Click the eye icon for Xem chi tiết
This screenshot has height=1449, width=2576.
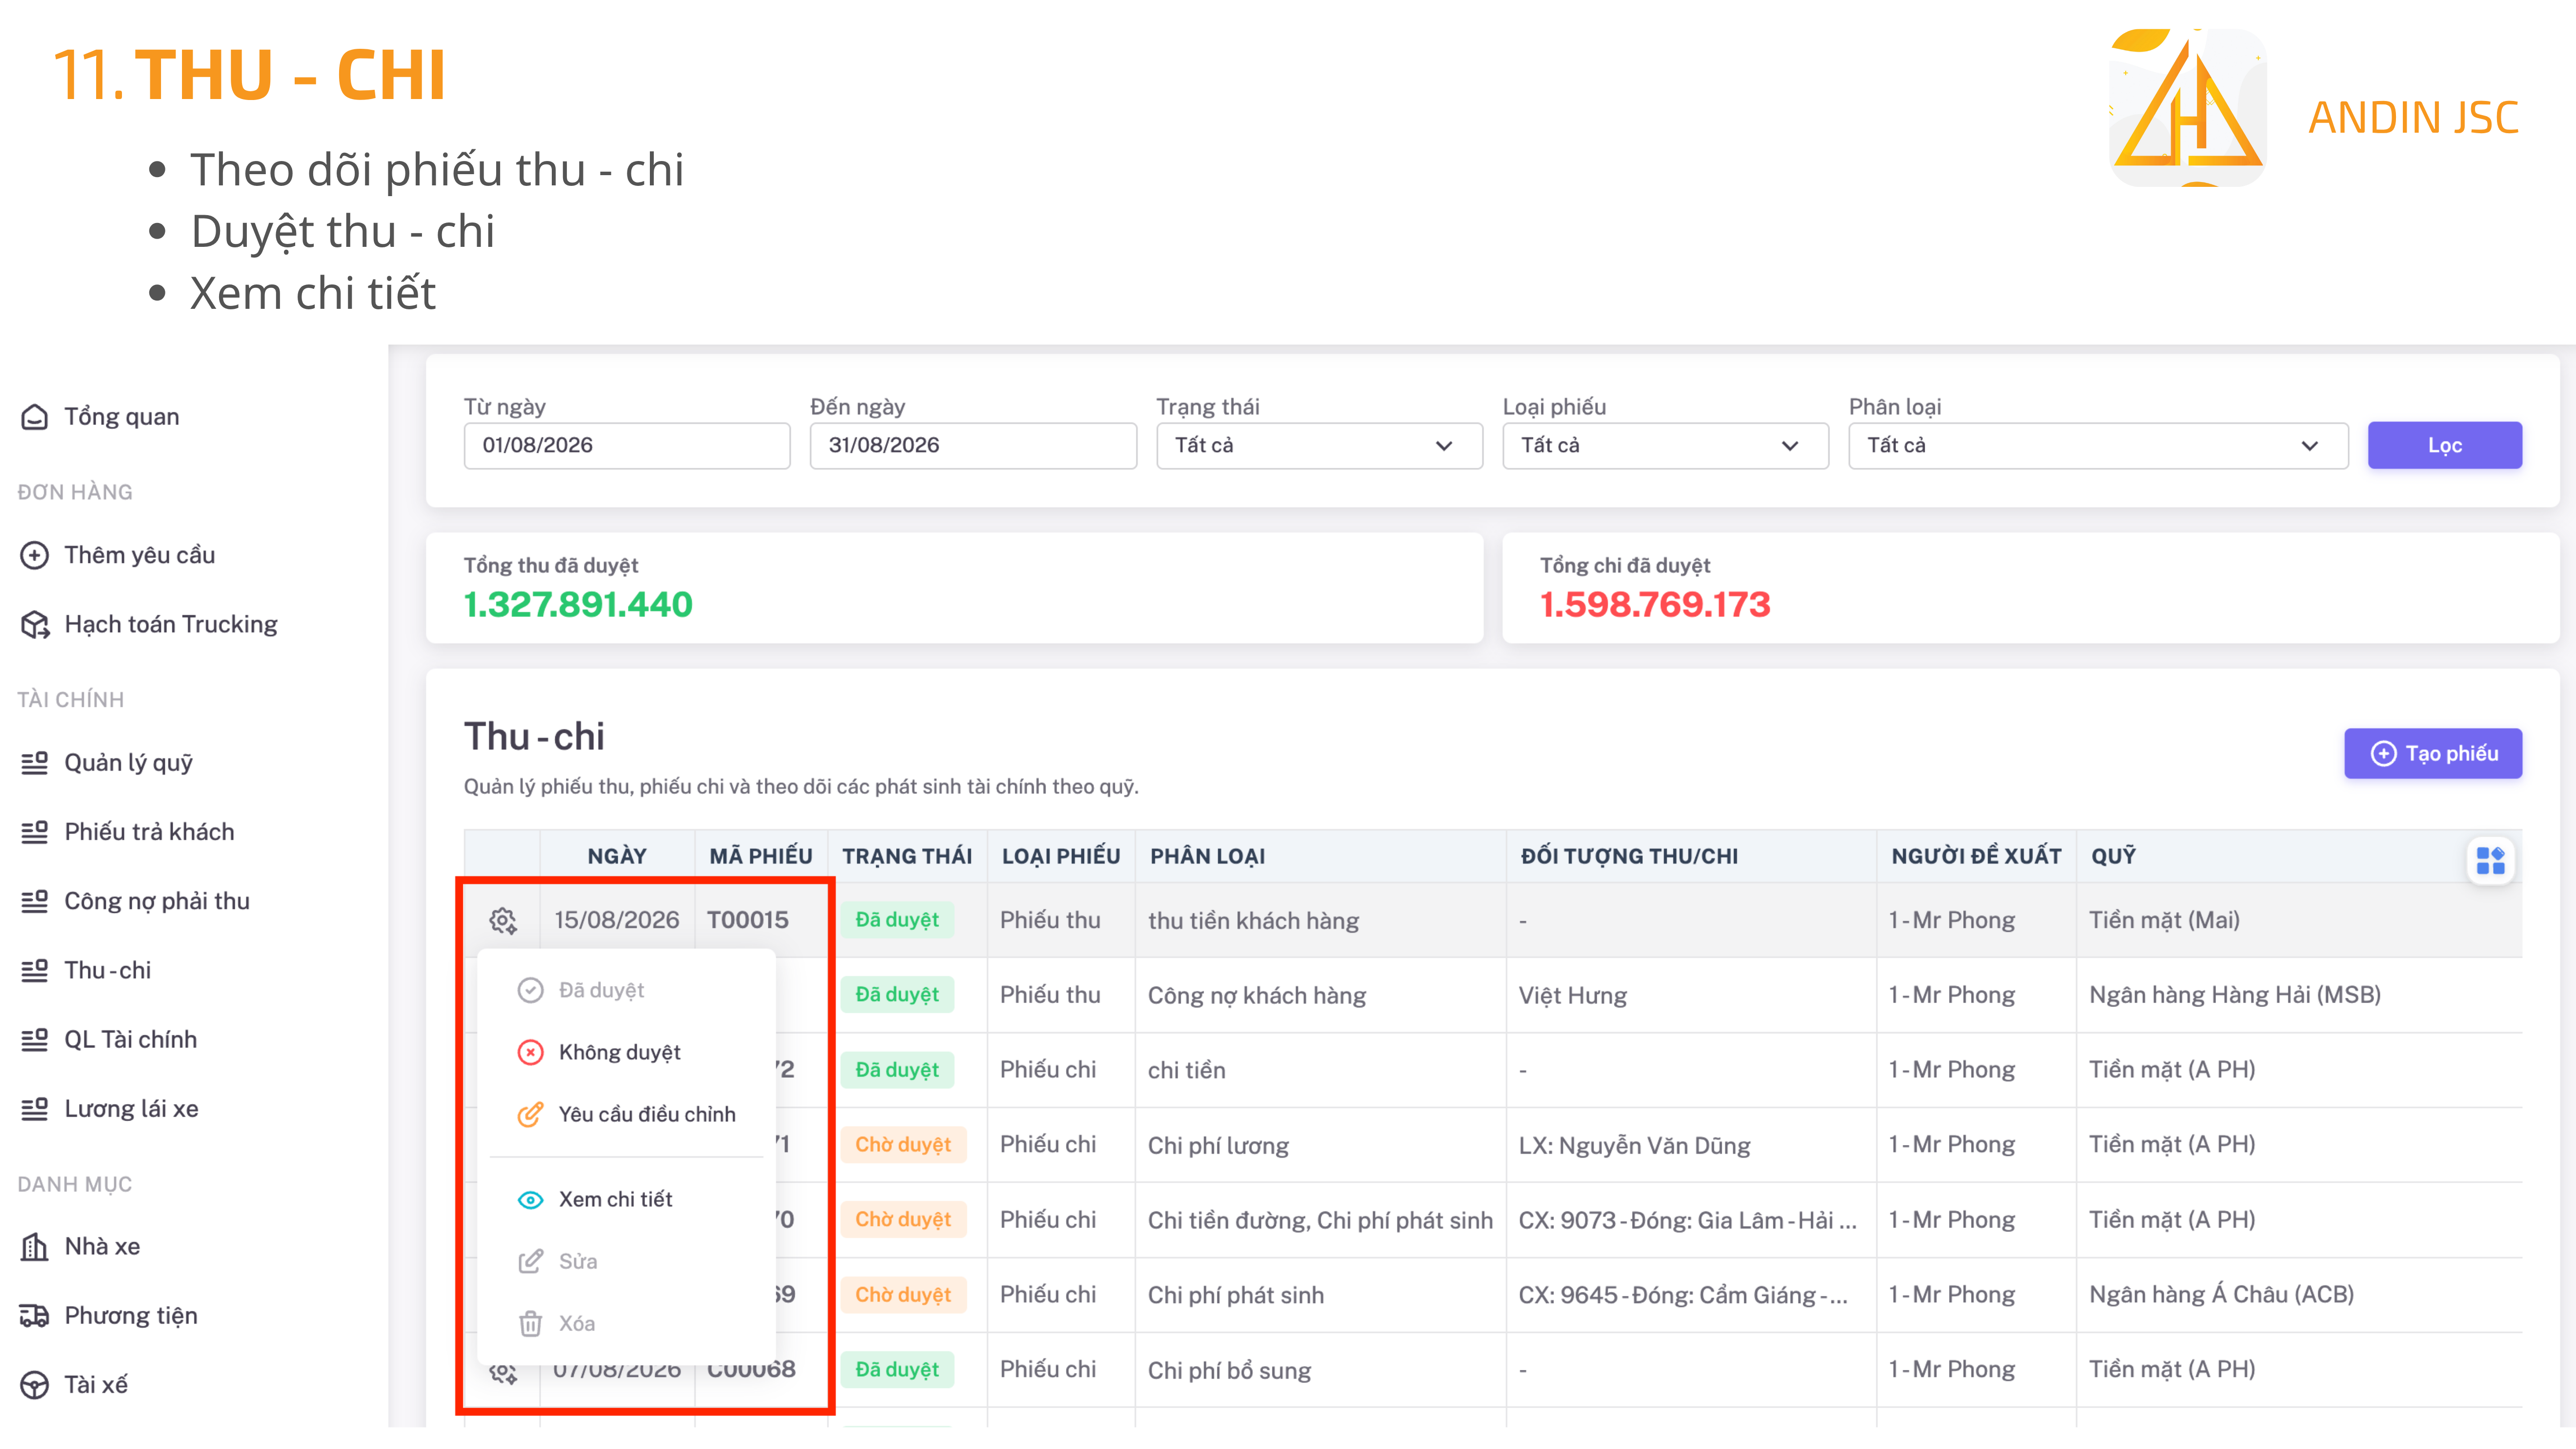(x=530, y=1199)
